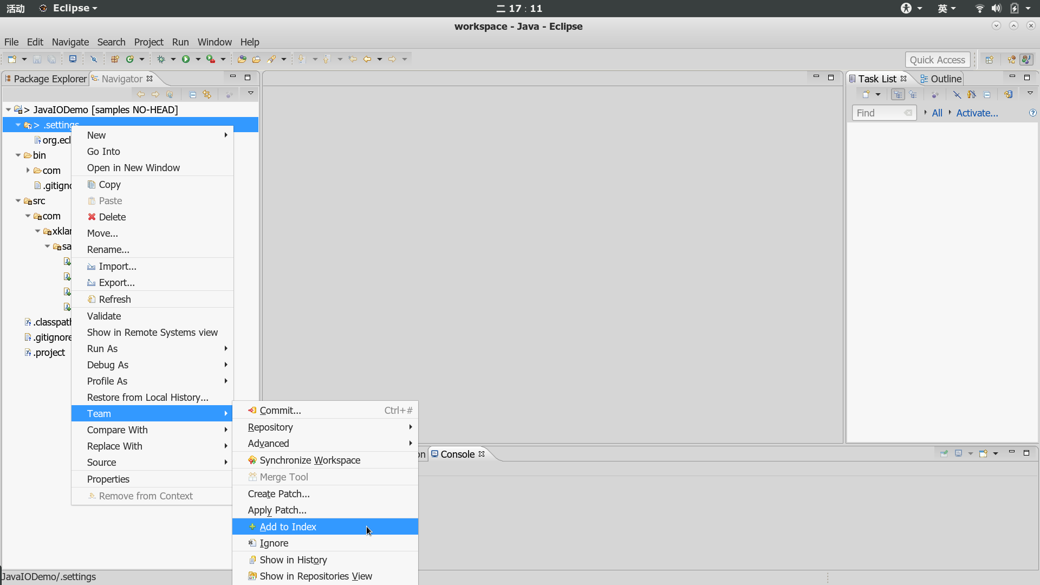Open the New wizard dropdown arrow

24,59
